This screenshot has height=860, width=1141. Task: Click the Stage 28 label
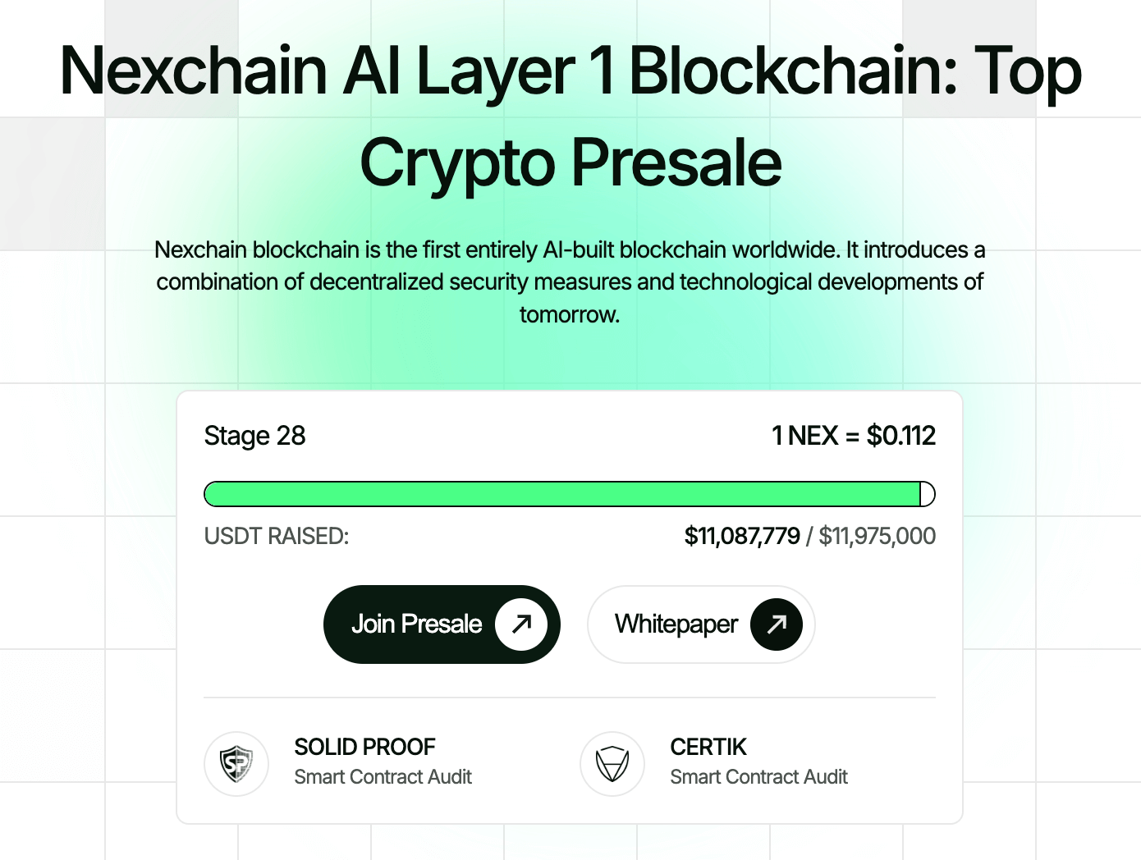pos(254,436)
